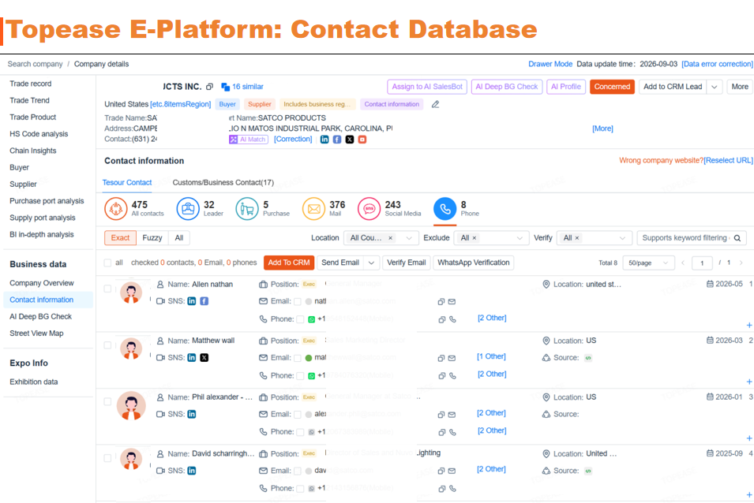The width and height of the screenshot is (754, 503).
Task: Open the Verify filter dropdown
Action: (x=594, y=238)
